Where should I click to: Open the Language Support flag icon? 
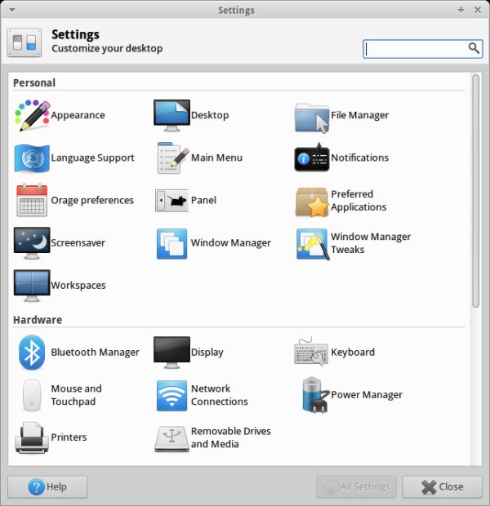(x=32, y=158)
